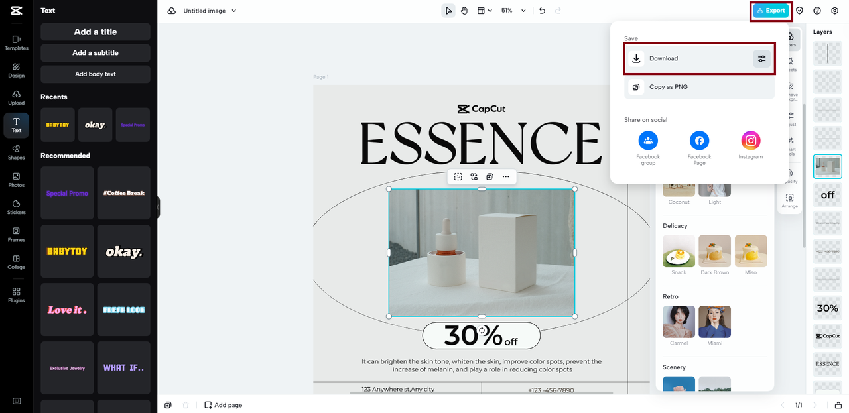Screen dimensions: 849x413
Task: Open the Photos sidebar panel
Action: pos(16,180)
